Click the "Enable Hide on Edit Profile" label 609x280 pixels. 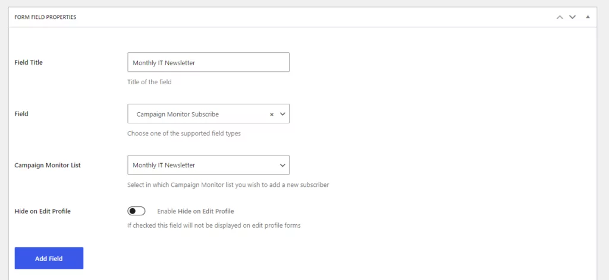(195, 211)
